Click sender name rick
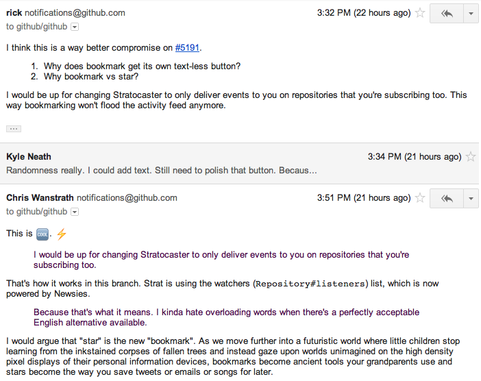This screenshot has height=381, width=481. click(14, 13)
